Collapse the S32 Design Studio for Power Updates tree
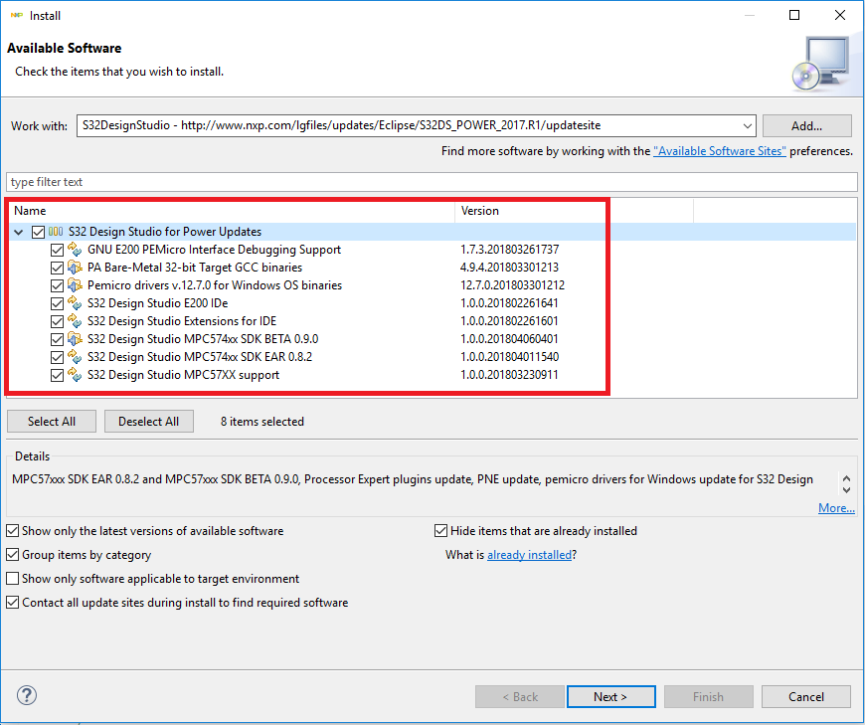This screenshot has width=865, height=725. [19, 233]
